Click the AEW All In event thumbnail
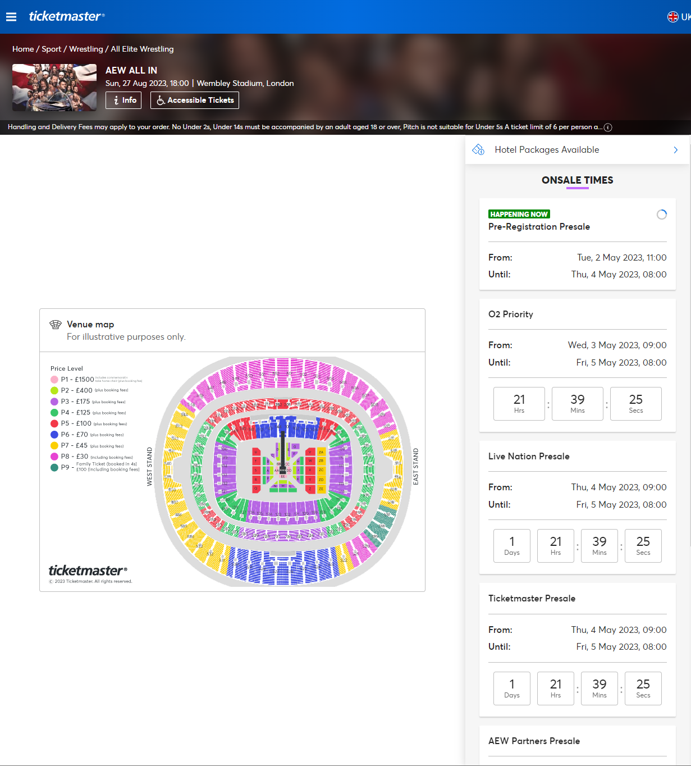Screen dimensions: 691x766 (54, 88)
